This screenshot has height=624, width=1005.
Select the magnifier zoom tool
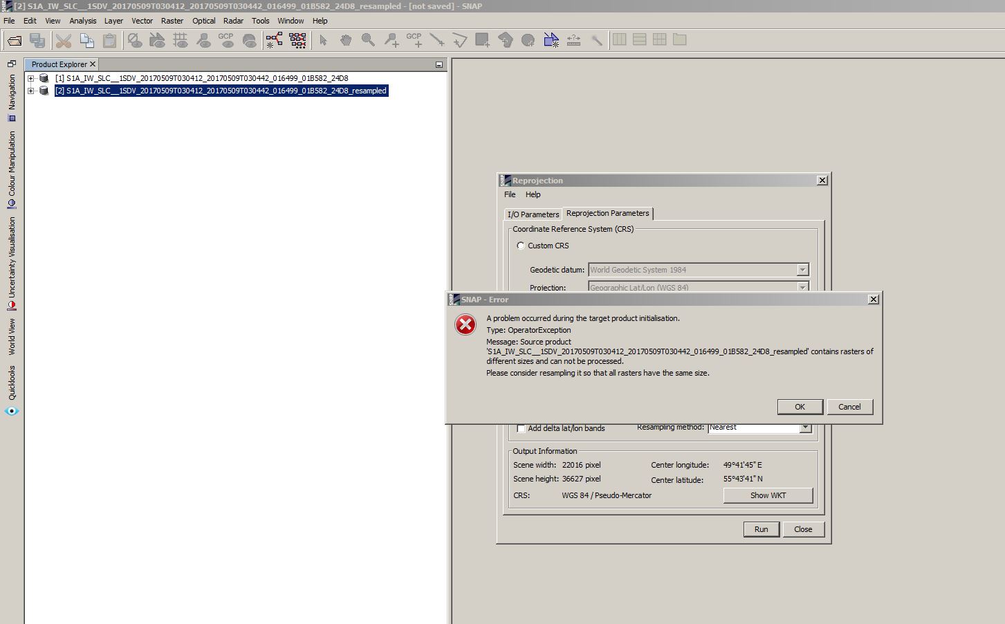[369, 41]
